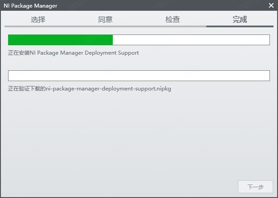The height and width of the screenshot is (198, 278).
Task: Click the NI Package Manager window title
Action: coord(30,5)
